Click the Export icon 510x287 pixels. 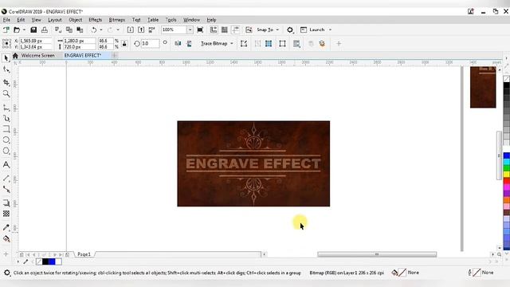(141, 29)
